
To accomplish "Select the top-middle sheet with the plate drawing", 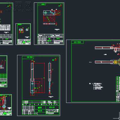I will coord(49,24).
